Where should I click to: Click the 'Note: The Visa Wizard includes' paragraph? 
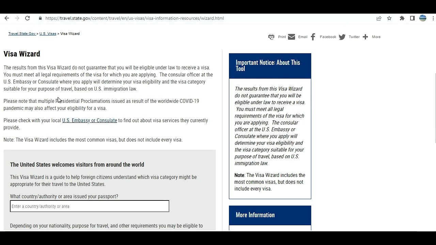tap(93, 140)
